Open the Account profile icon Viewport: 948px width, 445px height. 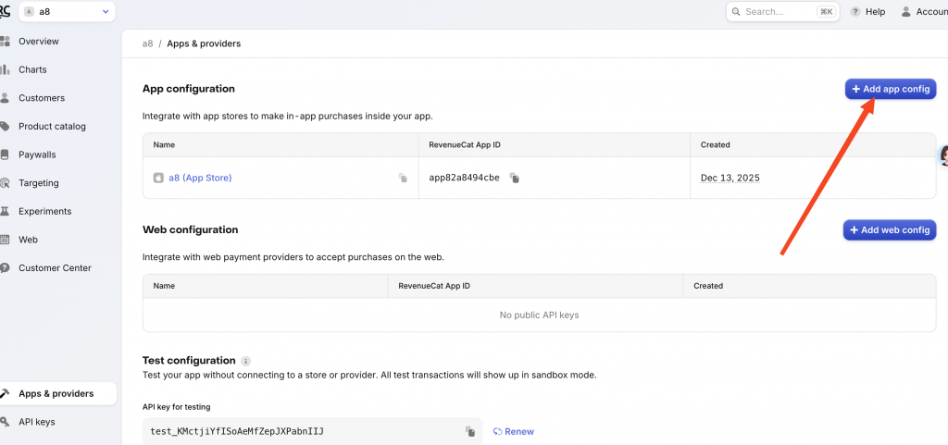point(905,12)
